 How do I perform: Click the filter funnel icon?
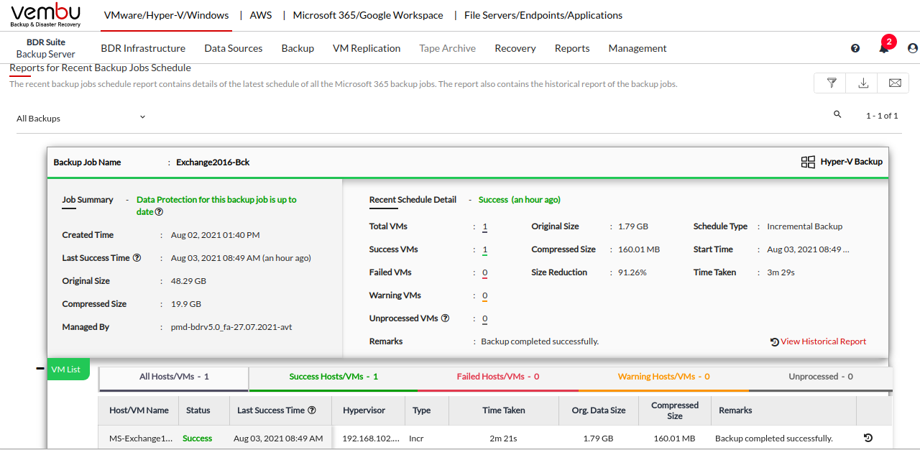pos(832,83)
